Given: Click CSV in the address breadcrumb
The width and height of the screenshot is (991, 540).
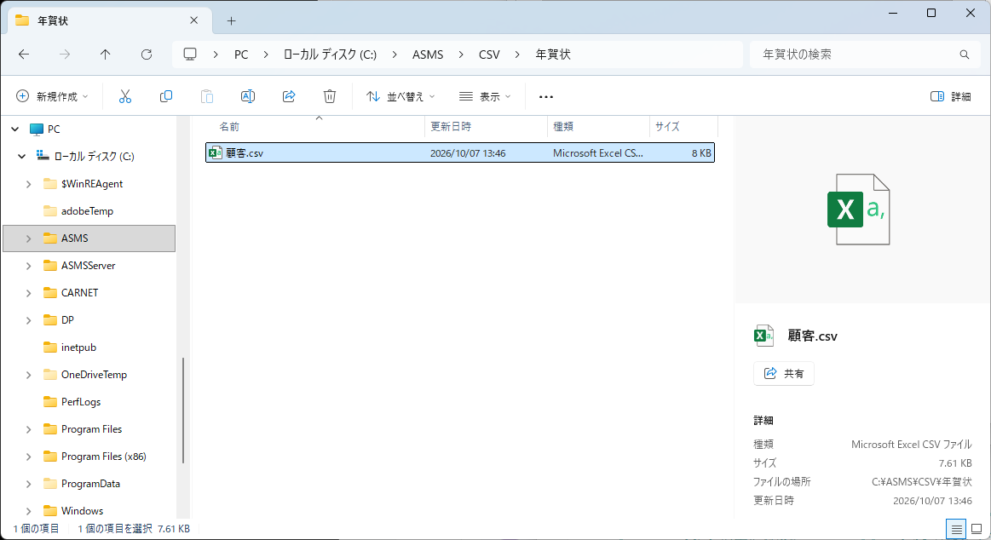Looking at the screenshot, I should coord(489,55).
